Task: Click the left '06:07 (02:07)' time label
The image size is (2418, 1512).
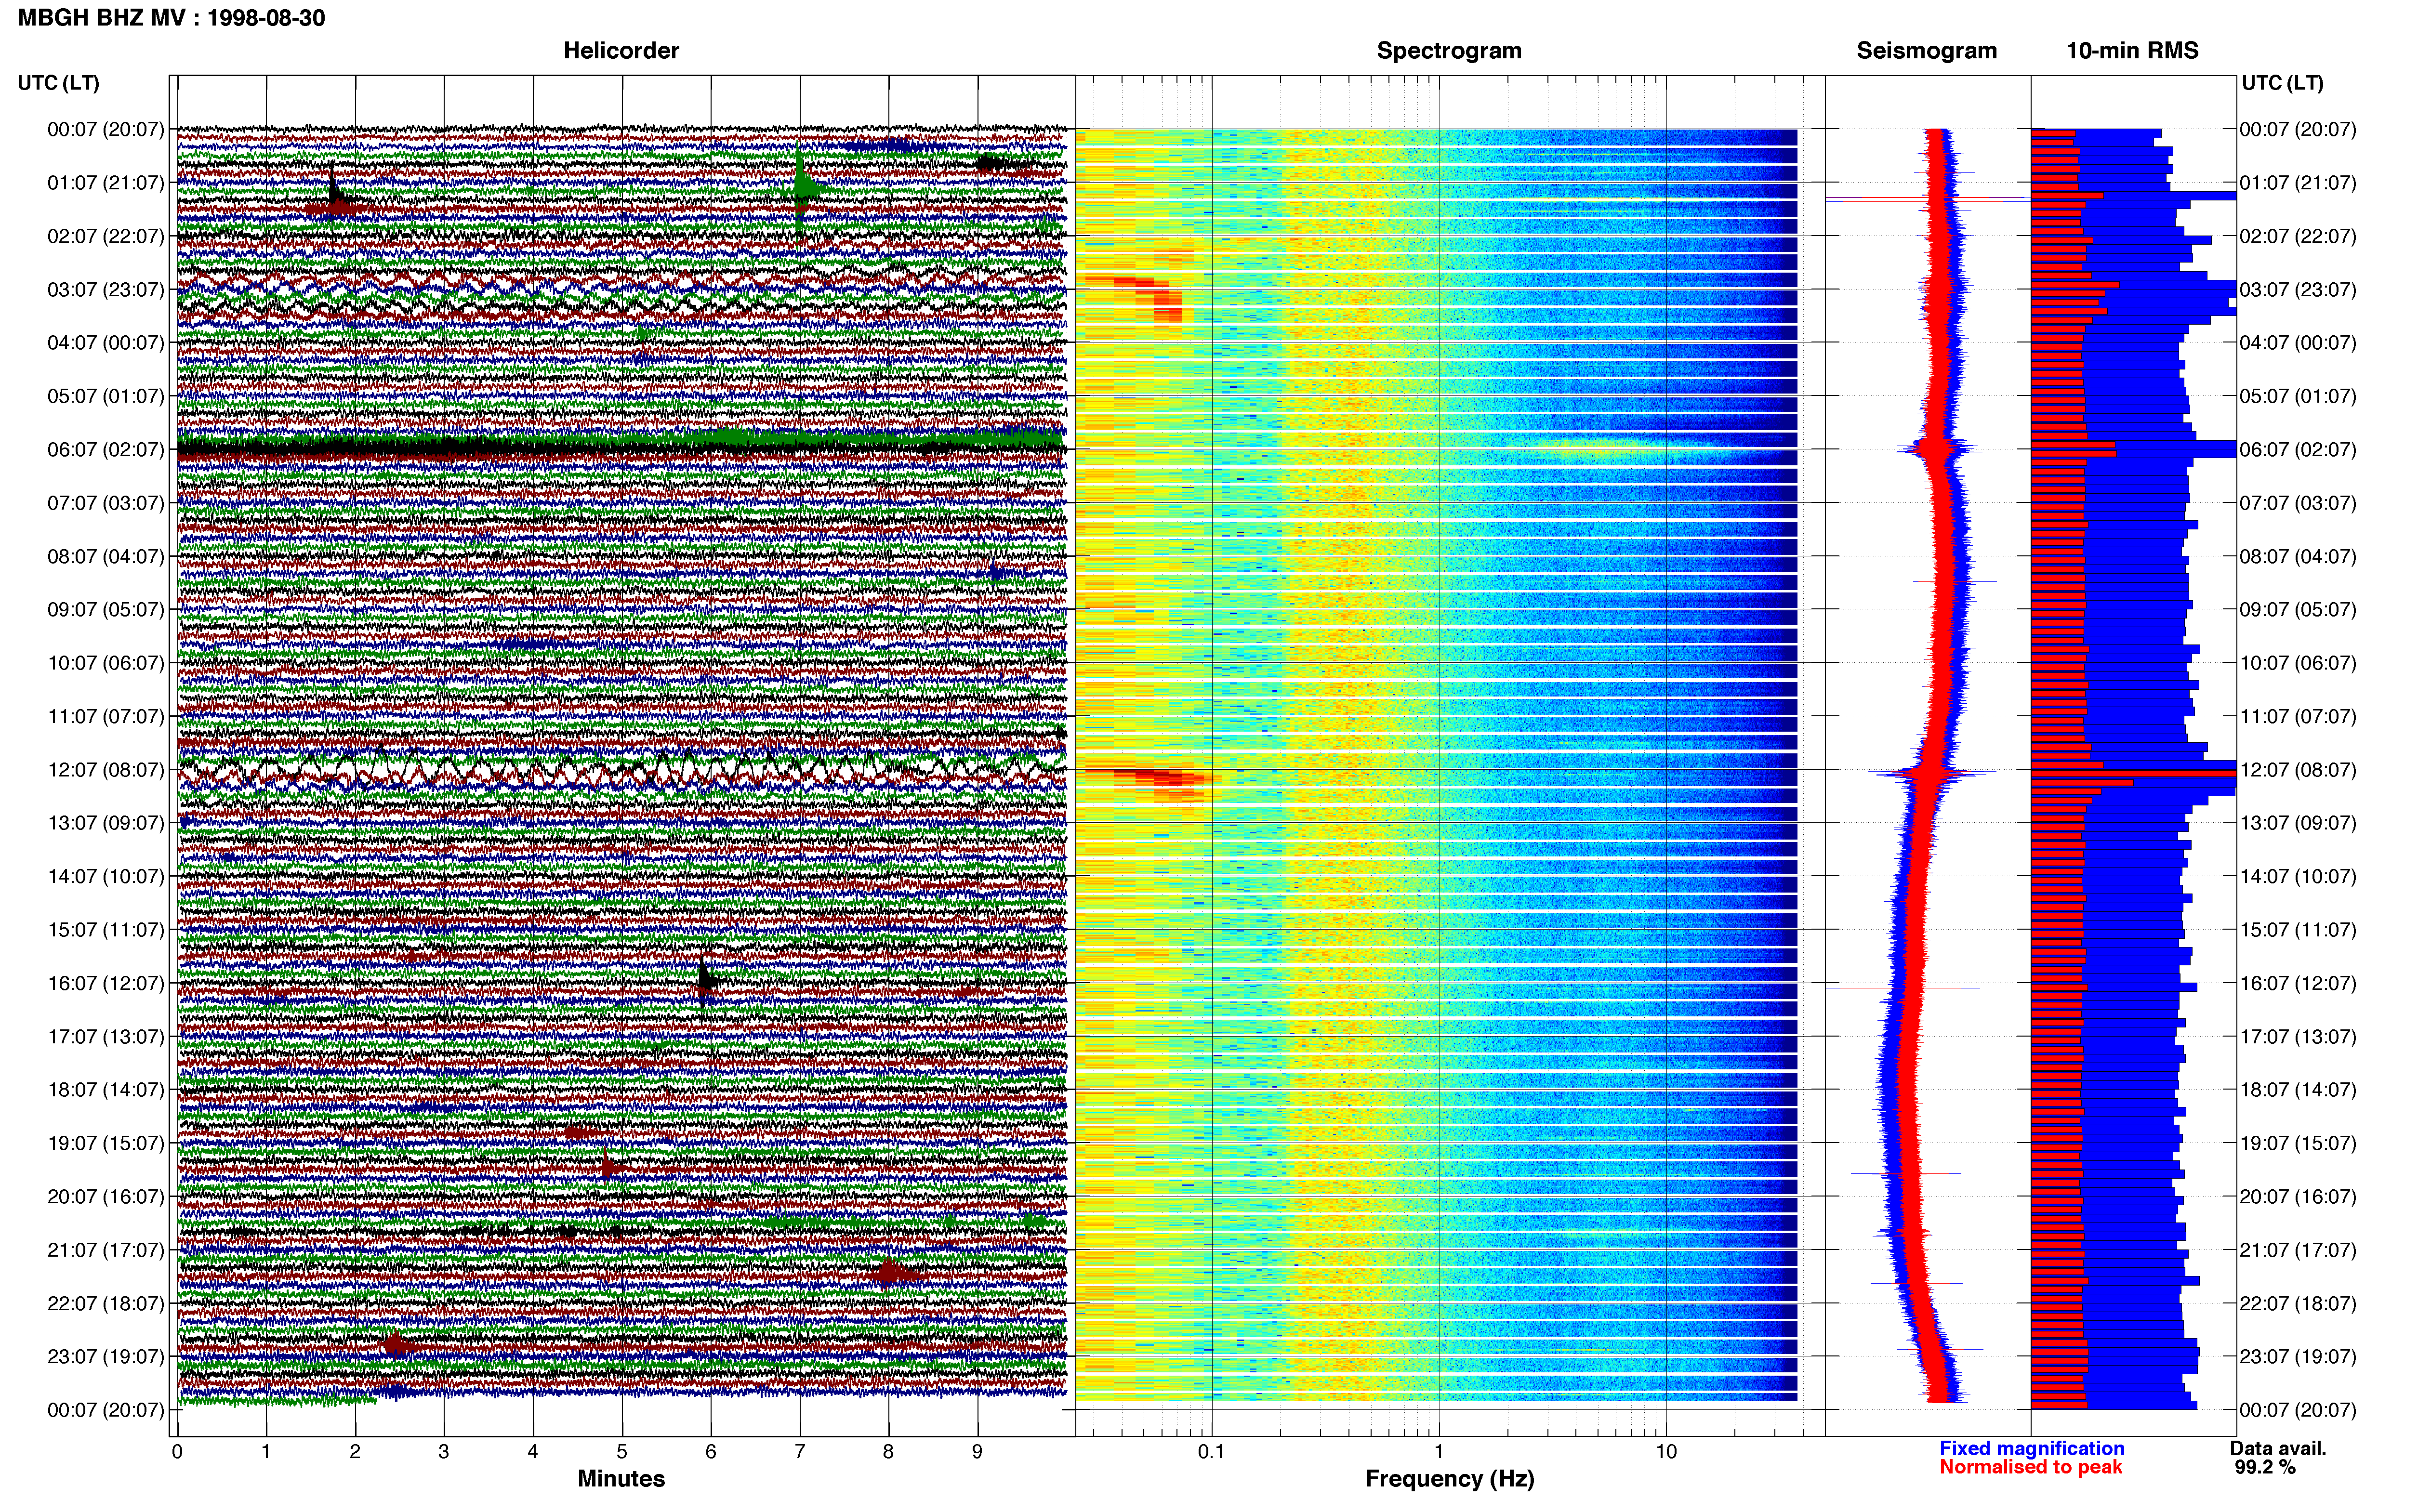Action: click(105, 450)
